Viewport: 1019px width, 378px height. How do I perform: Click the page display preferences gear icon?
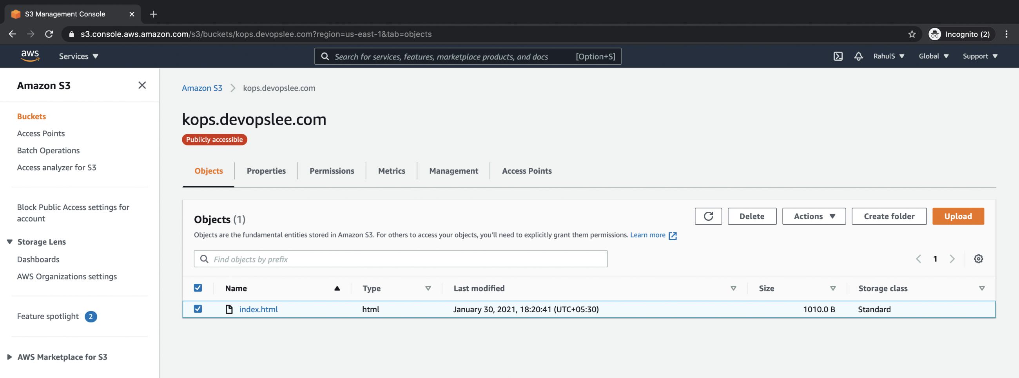point(978,259)
